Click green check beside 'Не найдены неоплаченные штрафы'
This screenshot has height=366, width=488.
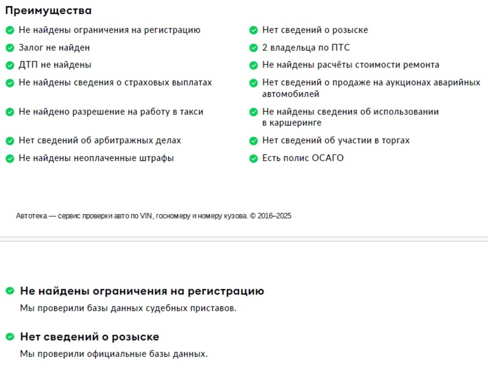pos(10,159)
